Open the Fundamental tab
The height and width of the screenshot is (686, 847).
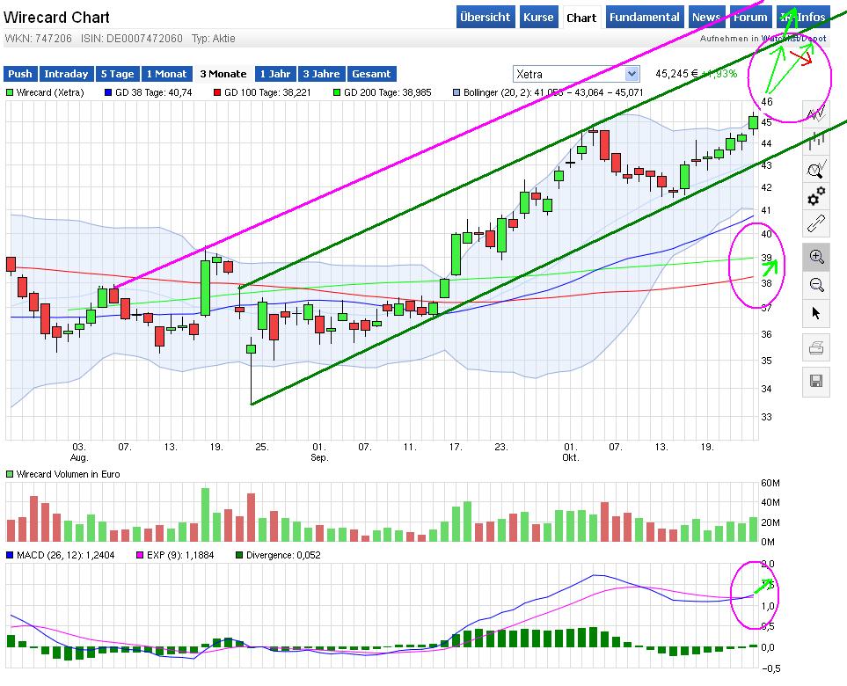tap(645, 18)
